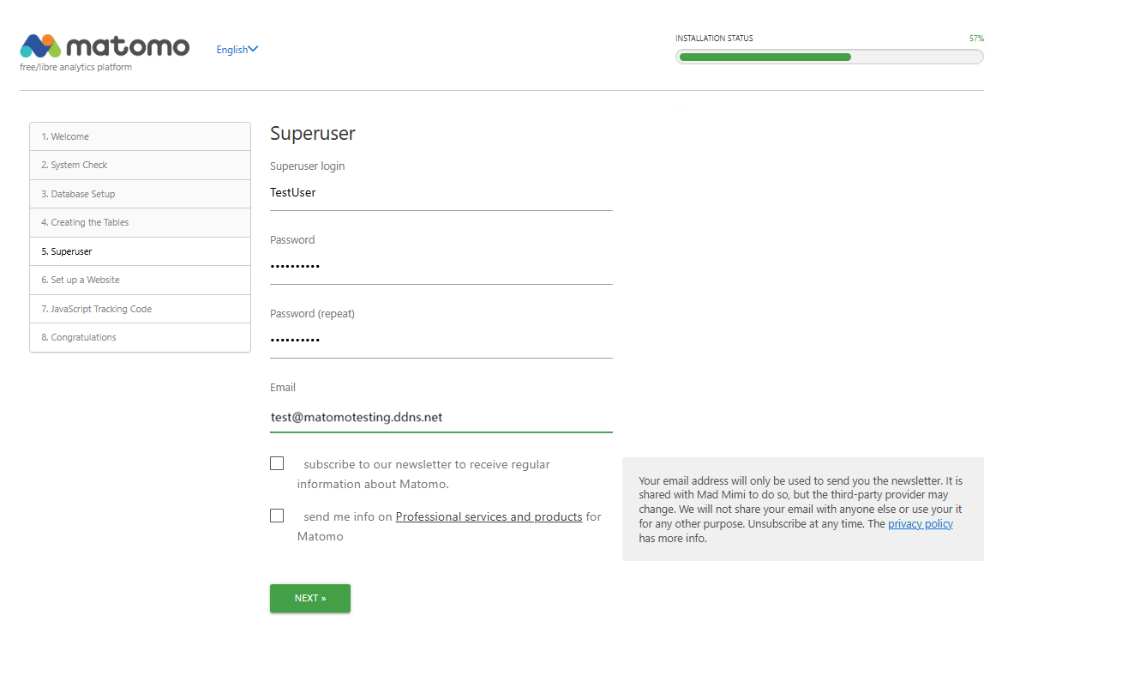Click the Email input field
Screen dimensions: 1122x682
pos(441,418)
